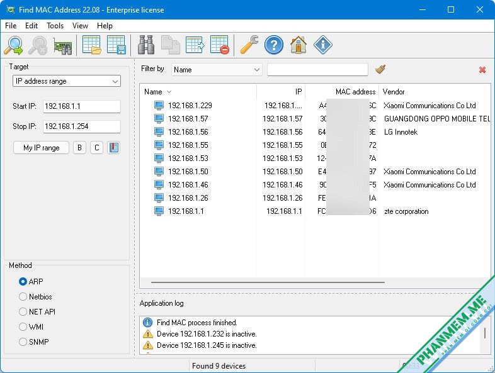Image resolution: width=495 pixels, height=373 pixels.
Task: Select the 192.168.1.55 device row
Action: 315,145
